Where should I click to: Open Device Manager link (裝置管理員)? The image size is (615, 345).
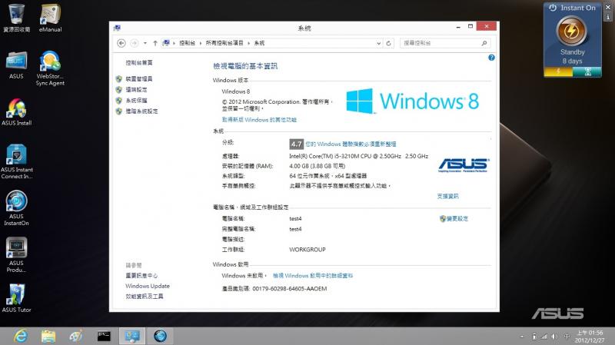point(139,79)
